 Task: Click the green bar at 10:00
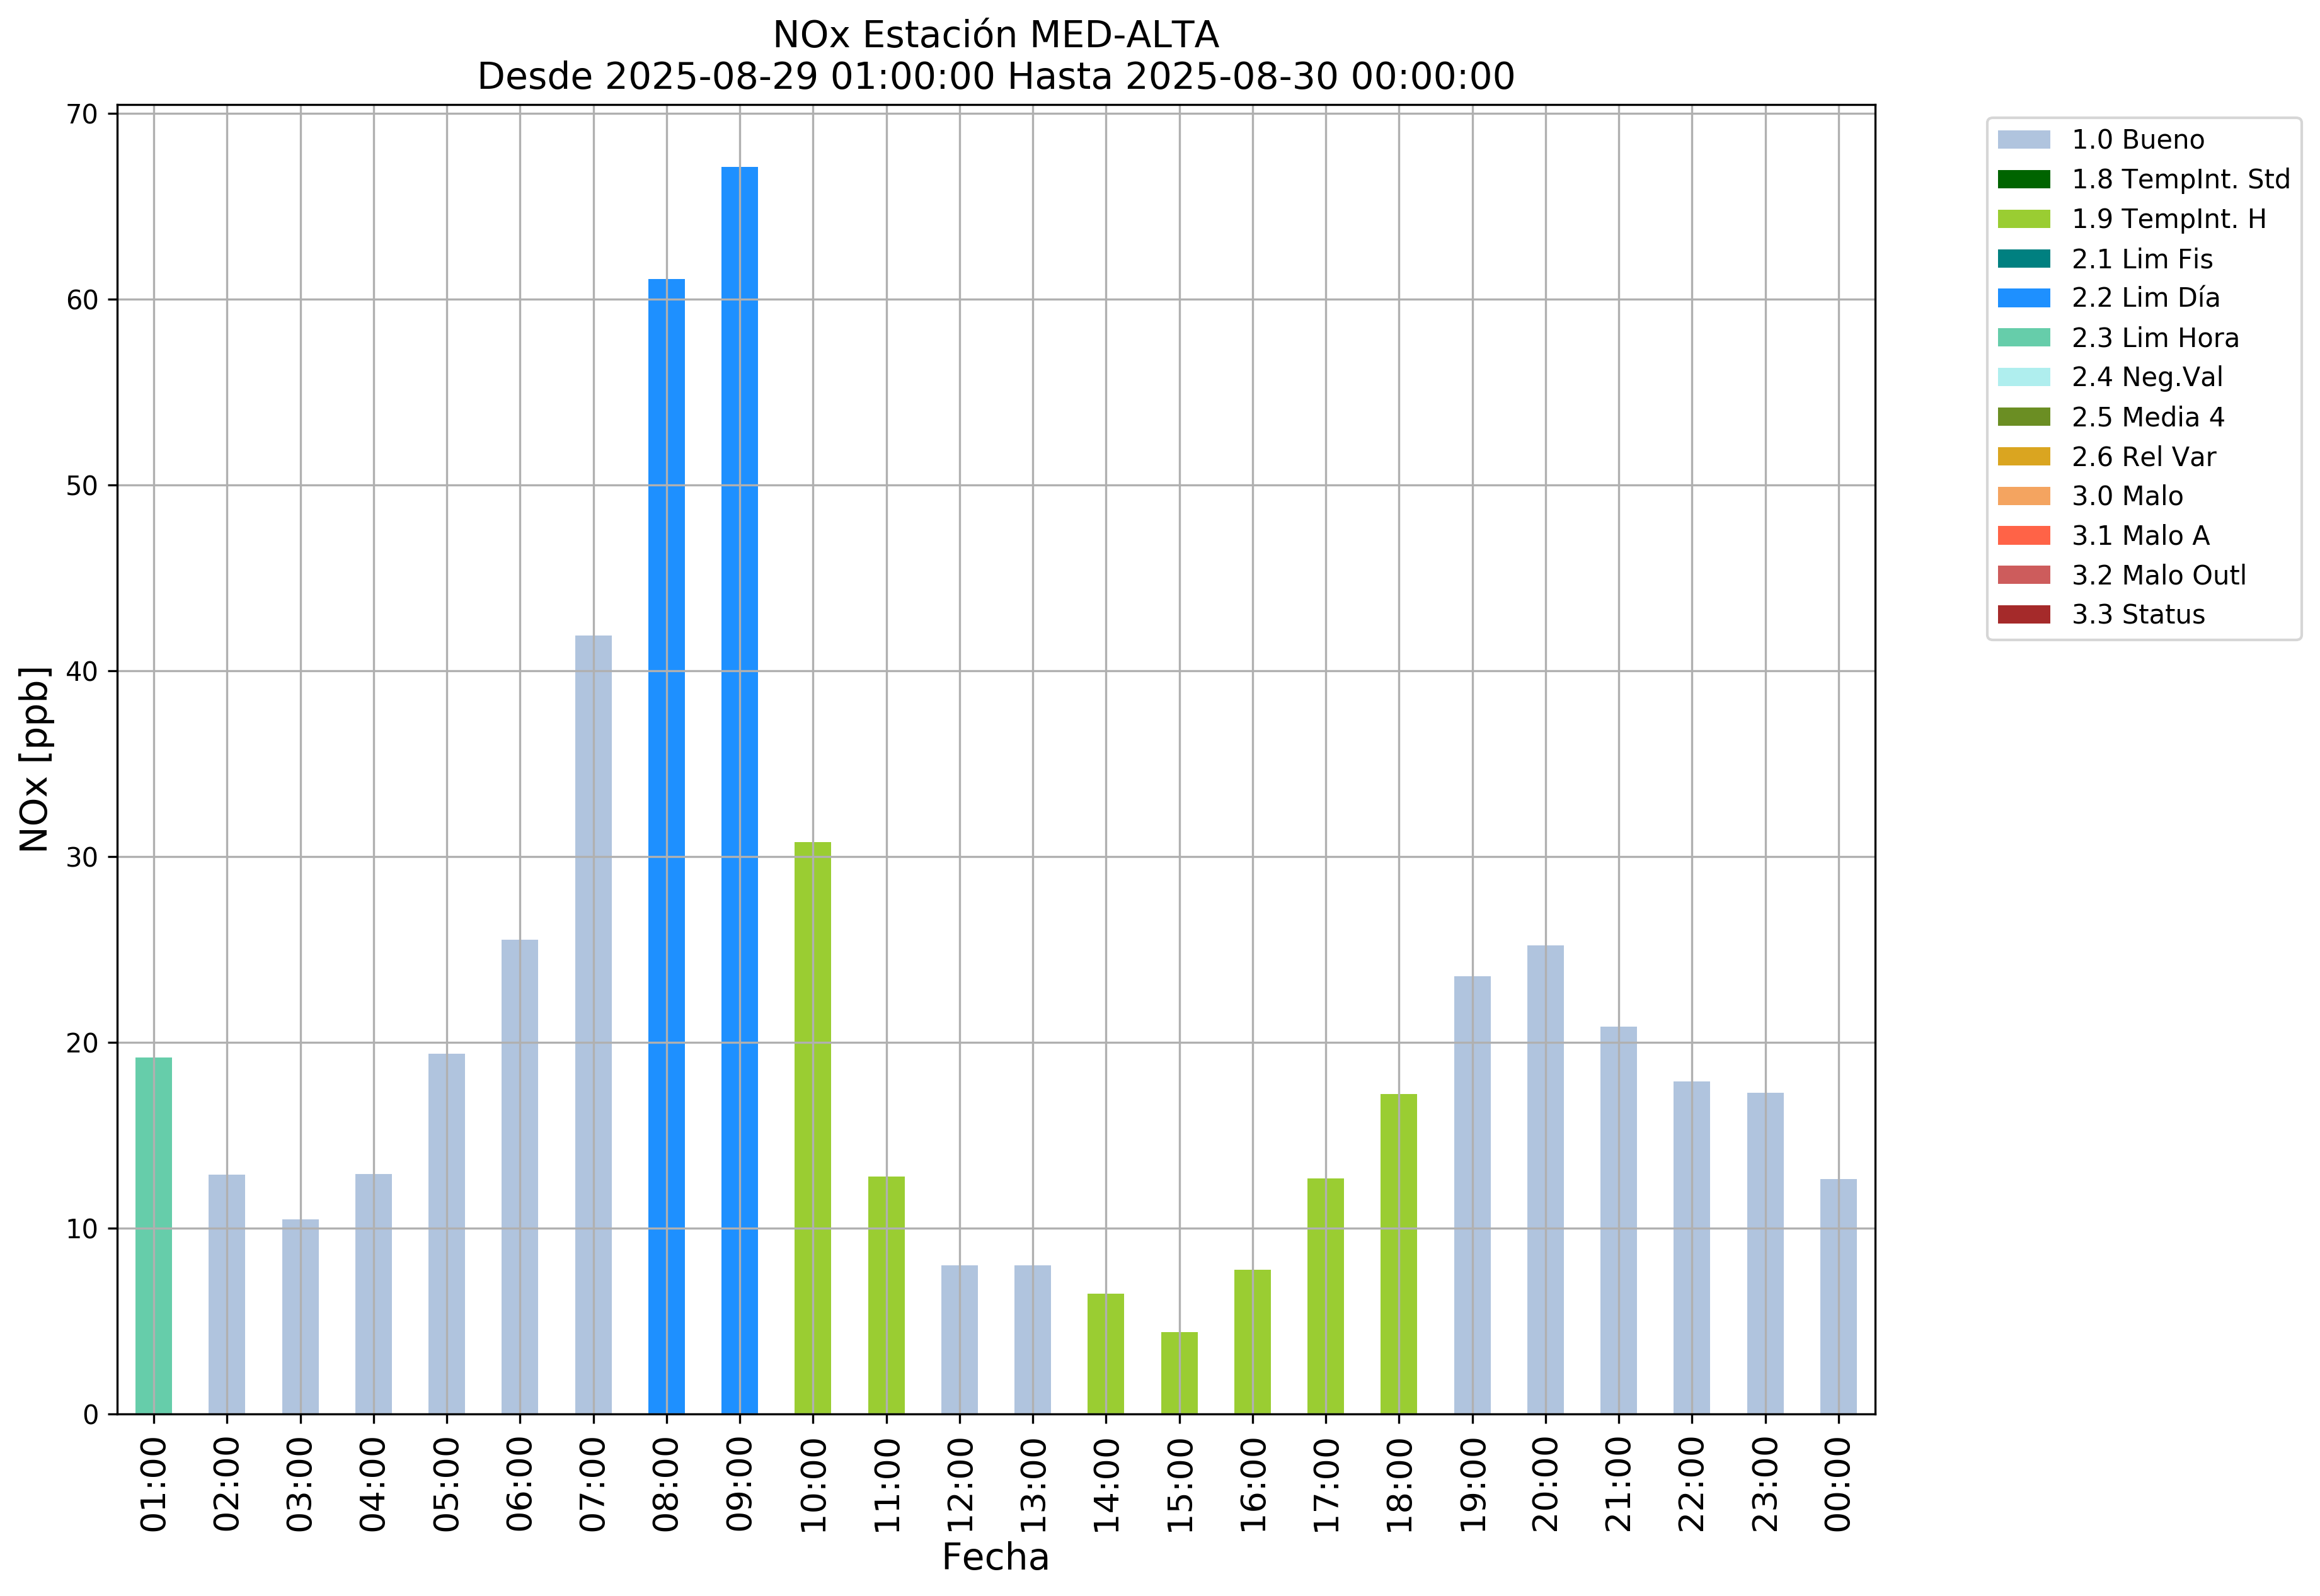click(x=812, y=1128)
